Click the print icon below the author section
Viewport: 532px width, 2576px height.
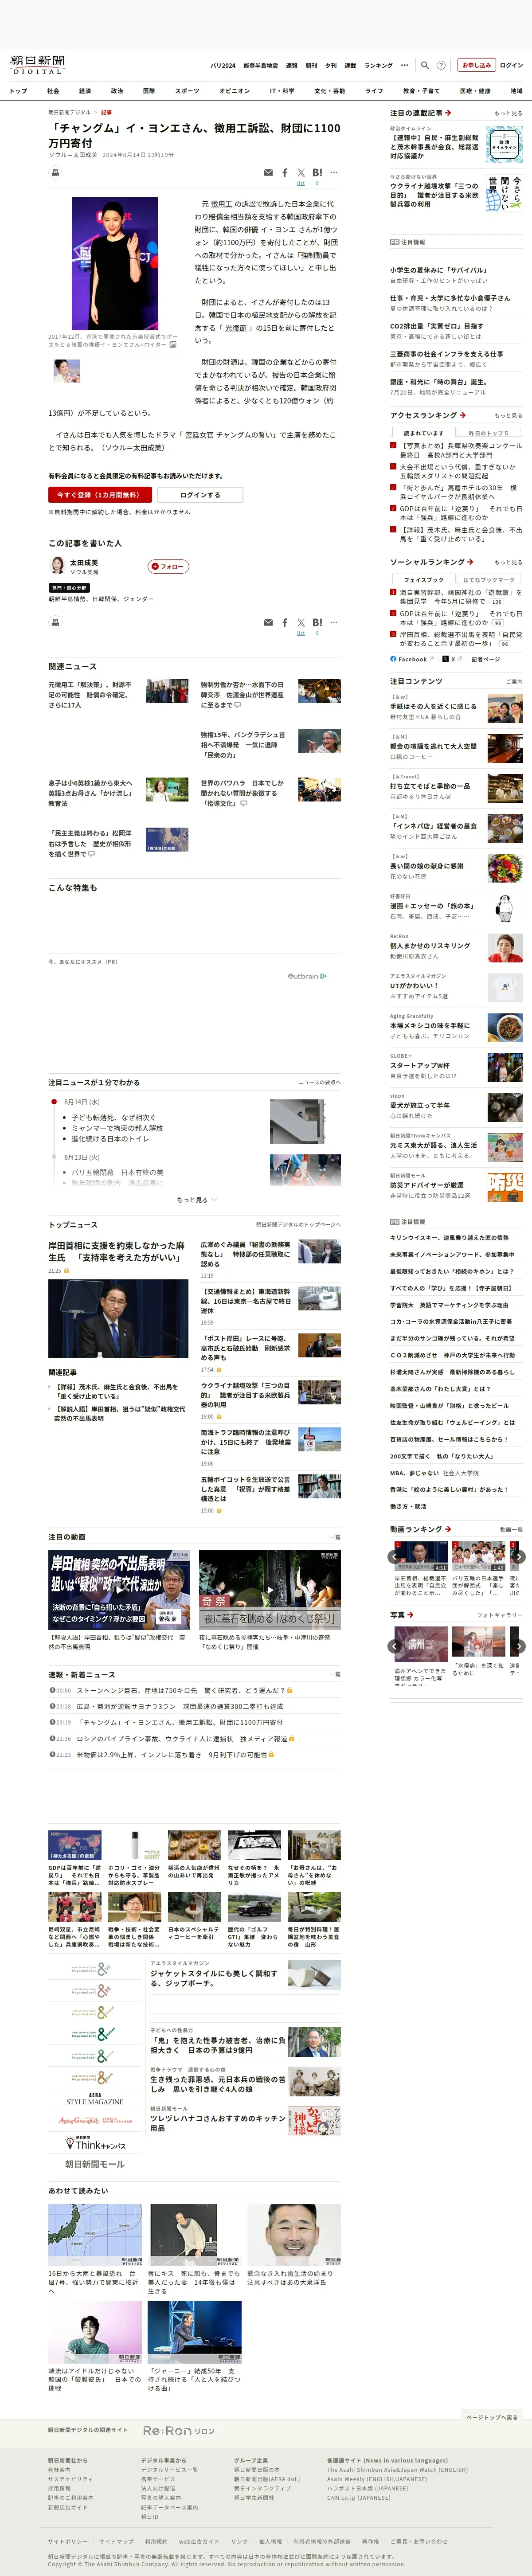(x=55, y=622)
